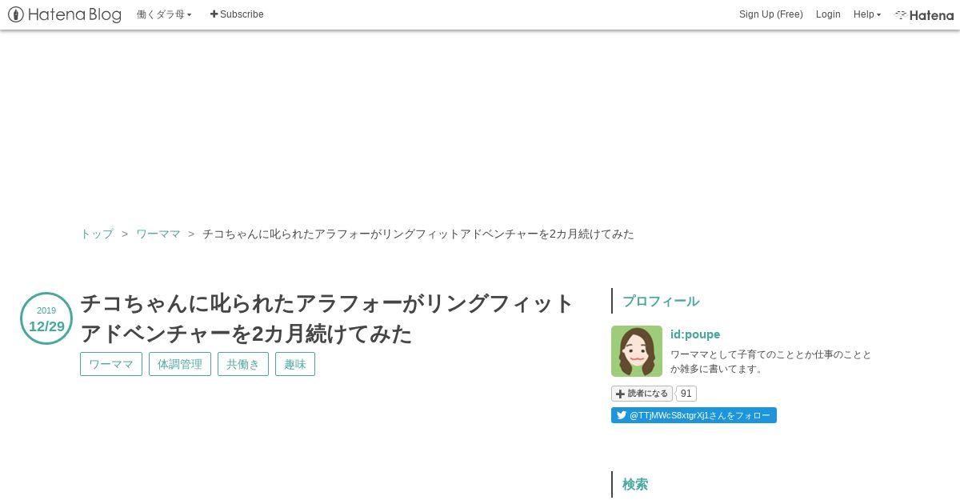Select the 趣味 tag
960x504 pixels.
(295, 364)
